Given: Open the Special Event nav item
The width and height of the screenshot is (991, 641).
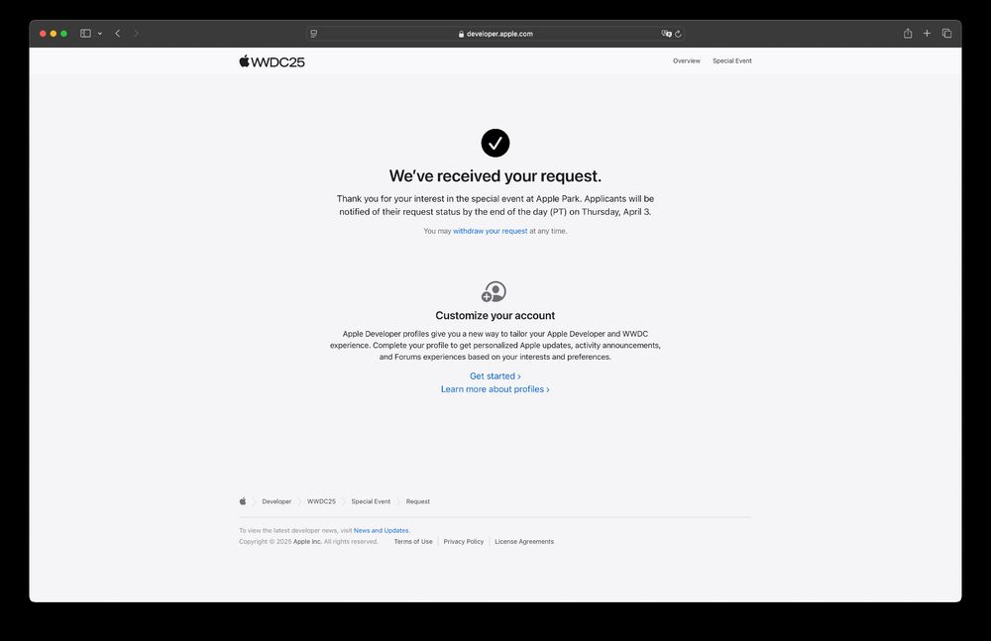Looking at the screenshot, I should (732, 61).
